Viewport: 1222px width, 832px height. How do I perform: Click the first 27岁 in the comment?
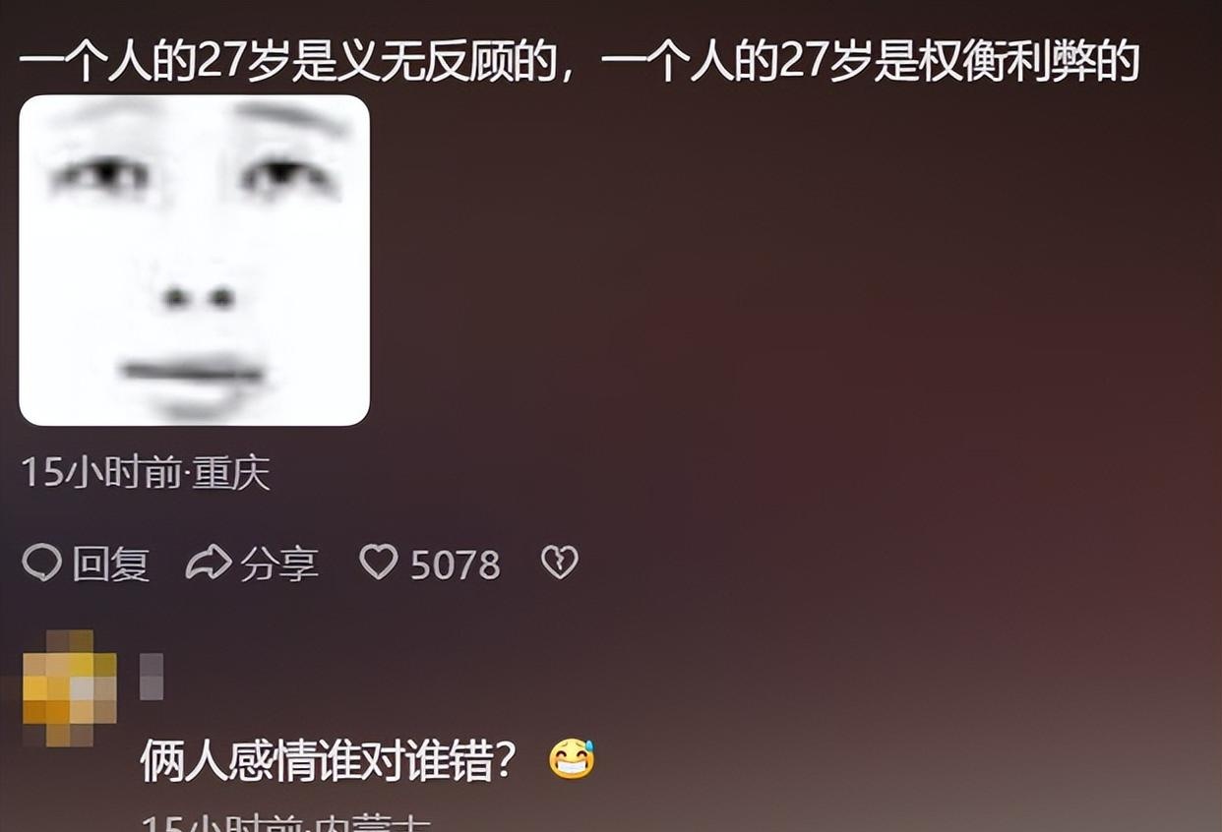tap(236, 62)
